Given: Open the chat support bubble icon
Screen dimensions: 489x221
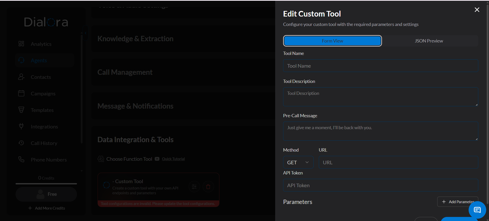Looking at the screenshot, I should tap(477, 210).
